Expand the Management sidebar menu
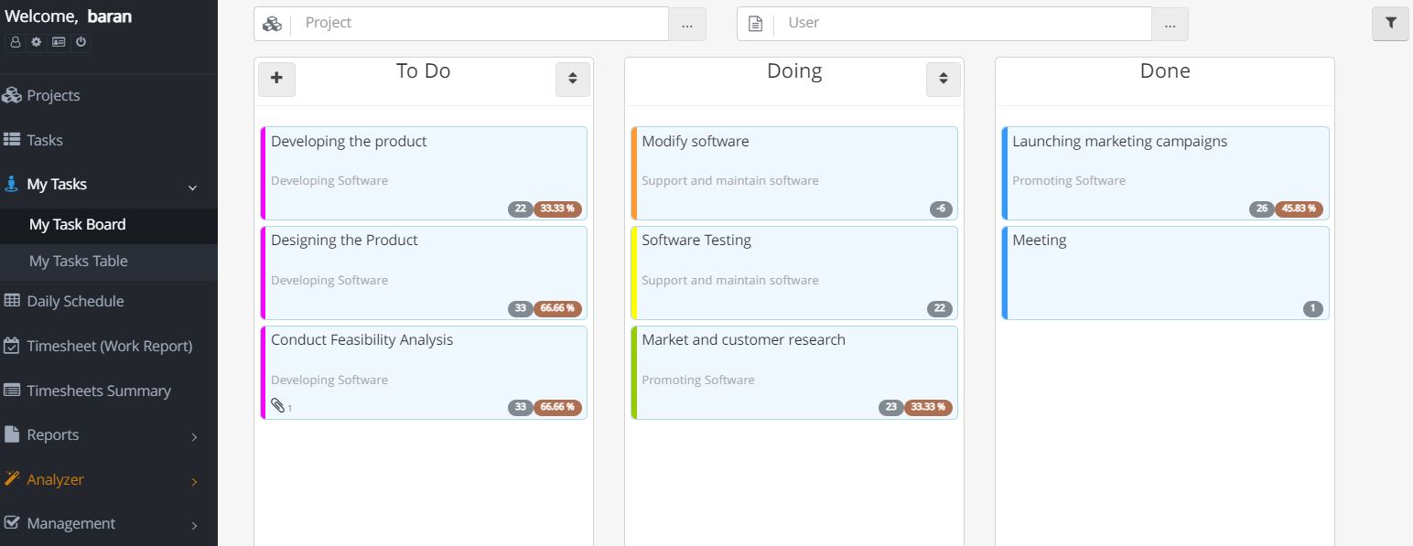The image size is (1413, 546). (x=70, y=523)
